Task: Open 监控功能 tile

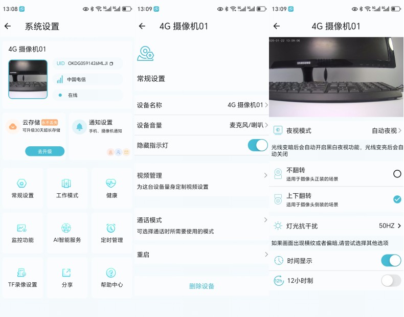Action: click(x=23, y=233)
